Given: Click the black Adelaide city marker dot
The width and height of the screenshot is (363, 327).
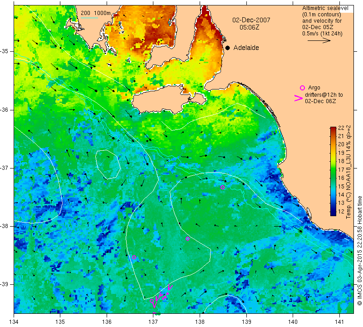Looking at the screenshot, I should click(x=228, y=48).
